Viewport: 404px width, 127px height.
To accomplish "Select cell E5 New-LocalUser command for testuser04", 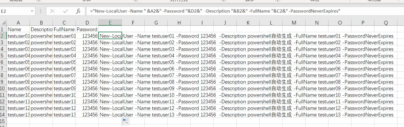I will click(110, 55).
